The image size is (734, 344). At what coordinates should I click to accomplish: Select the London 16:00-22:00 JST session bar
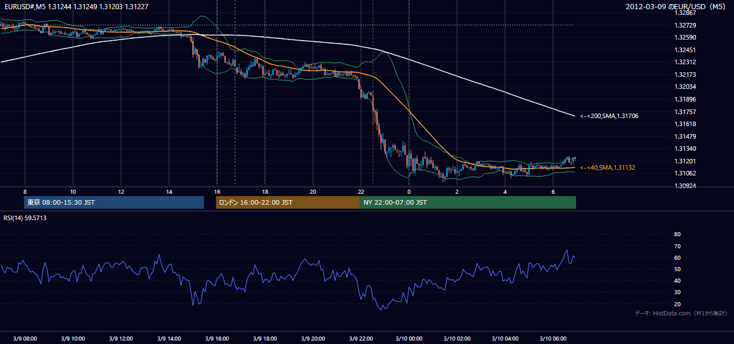(x=288, y=202)
